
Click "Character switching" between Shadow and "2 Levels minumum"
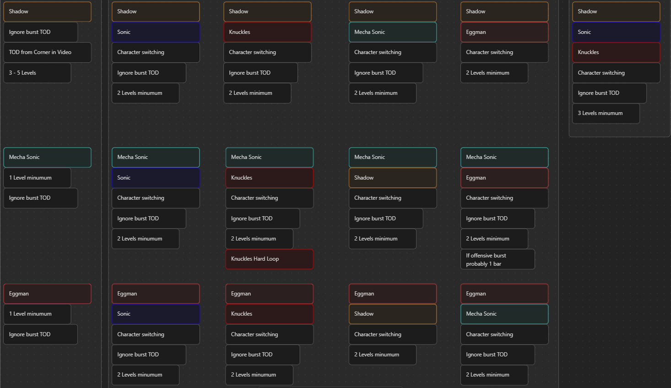click(x=393, y=334)
